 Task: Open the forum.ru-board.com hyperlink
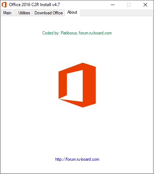tap(77, 159)
